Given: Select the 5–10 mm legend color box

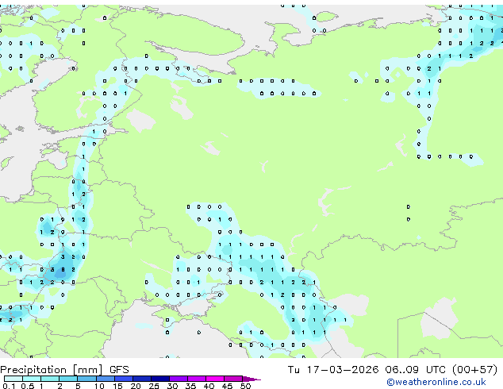Looking at the screenshot, I should 86,379.
